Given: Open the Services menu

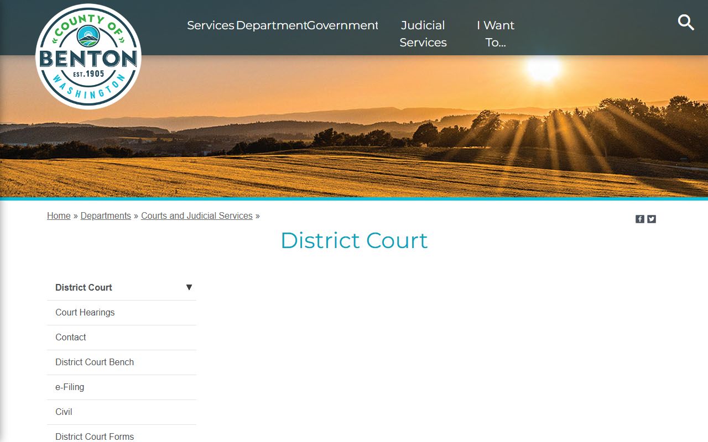Looking at the screenshot, I should [x=211, y=25].
